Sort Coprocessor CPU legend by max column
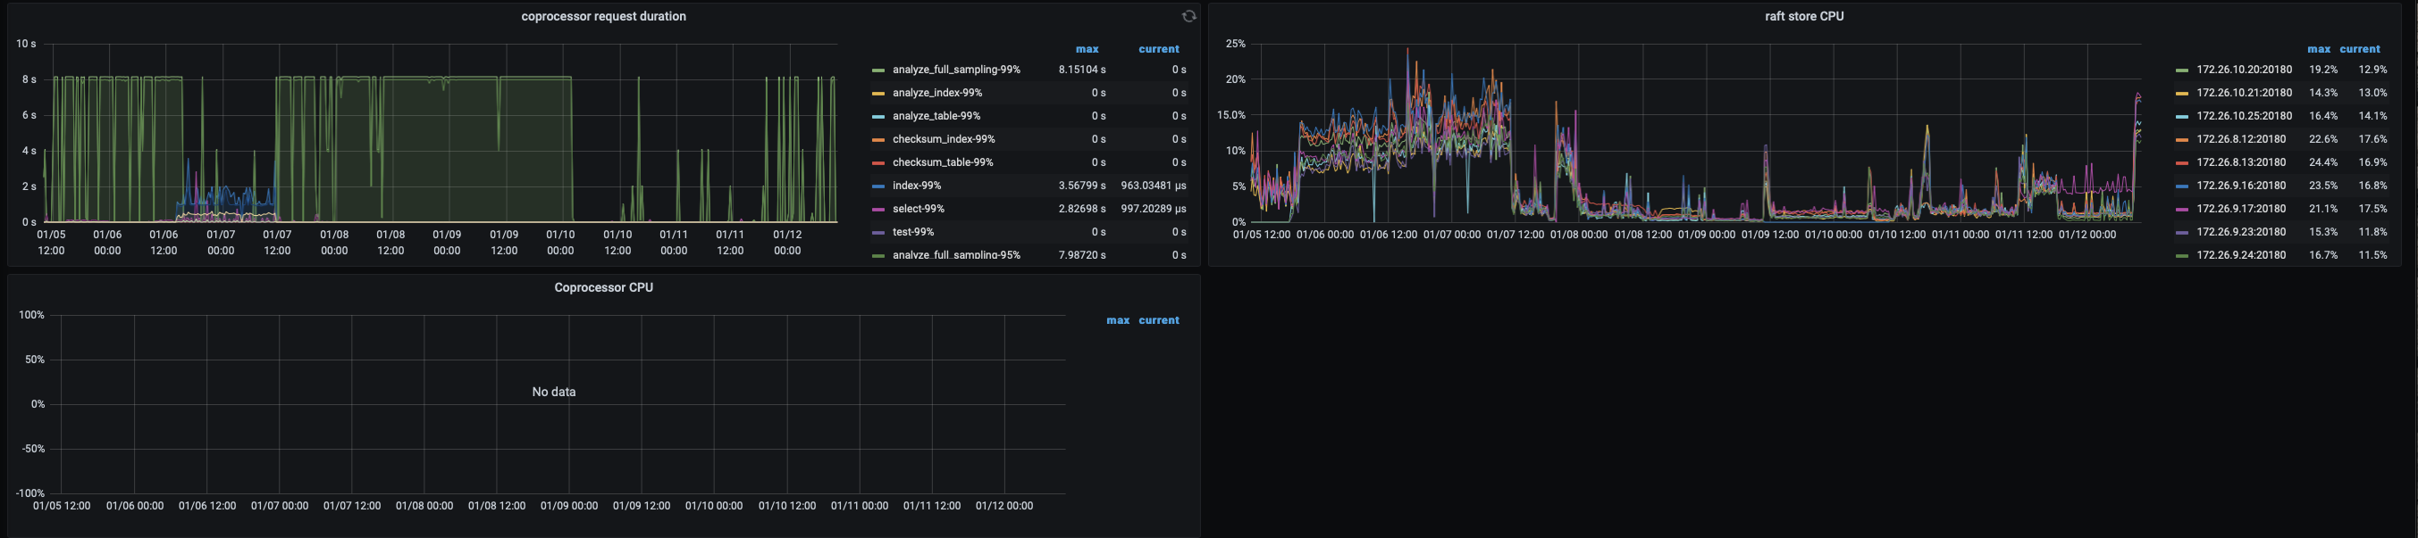This screenshot has width=2418, height=538. [x=1117, y=320]
